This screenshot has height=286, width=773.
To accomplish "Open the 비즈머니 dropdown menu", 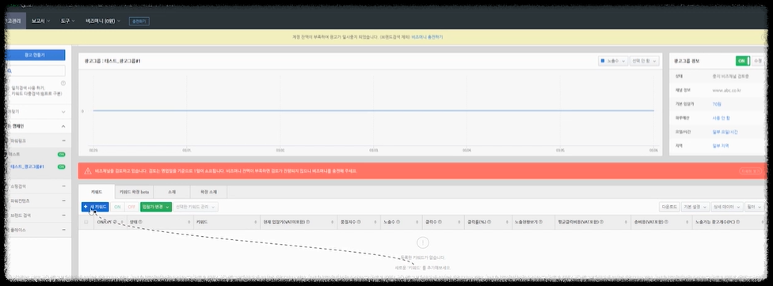I will 102,21.
